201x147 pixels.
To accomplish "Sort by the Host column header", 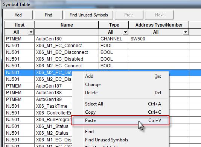I will [19, 25].
